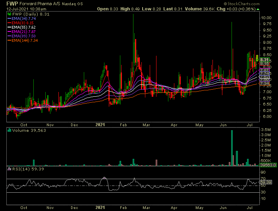
Task: Click the 500K volume axis label
Action: [266, 161]
